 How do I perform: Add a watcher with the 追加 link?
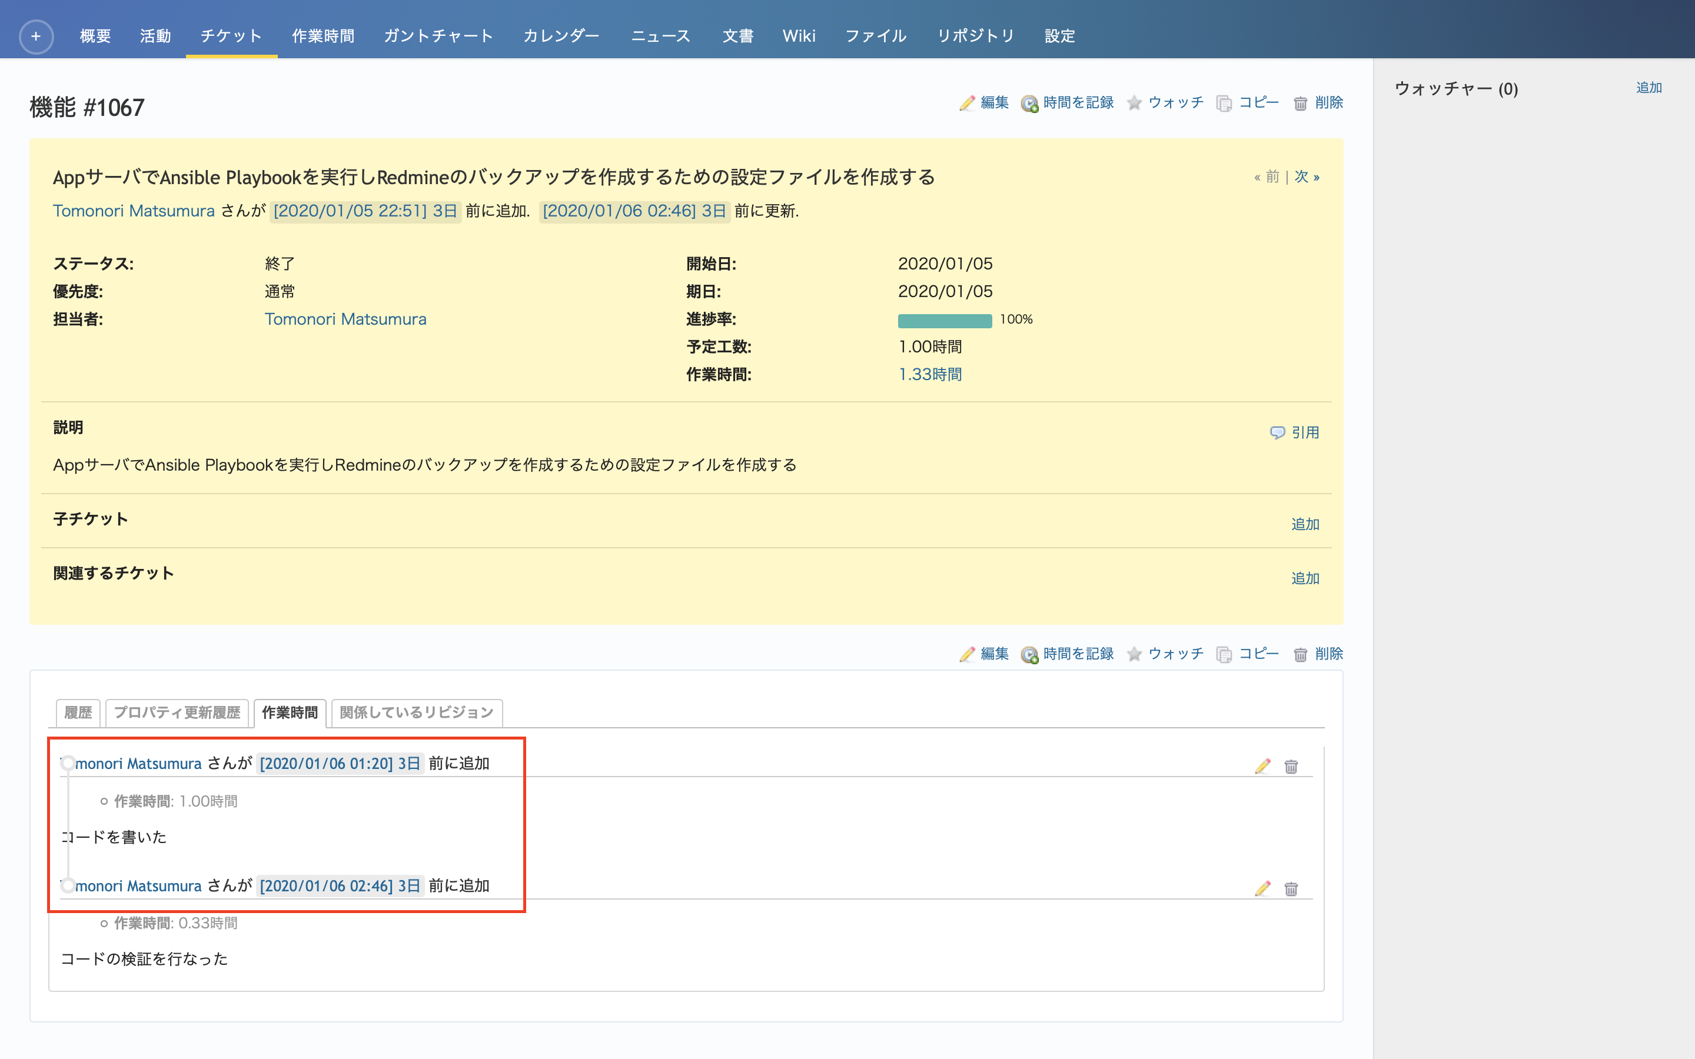[1650, 88]
